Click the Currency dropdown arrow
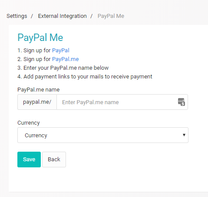The width and height of the screenshot is (208, 197). point(184,135)
